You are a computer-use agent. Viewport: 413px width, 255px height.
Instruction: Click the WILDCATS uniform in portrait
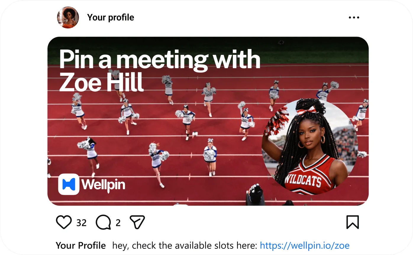pos(308,178)
